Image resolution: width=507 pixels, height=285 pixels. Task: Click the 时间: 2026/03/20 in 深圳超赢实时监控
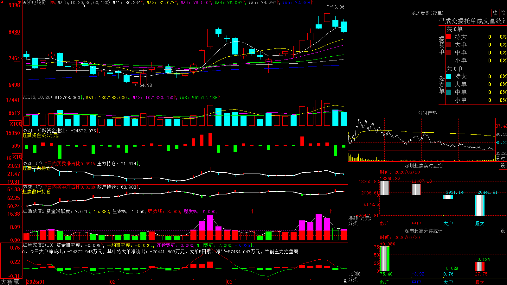[400, 172]
